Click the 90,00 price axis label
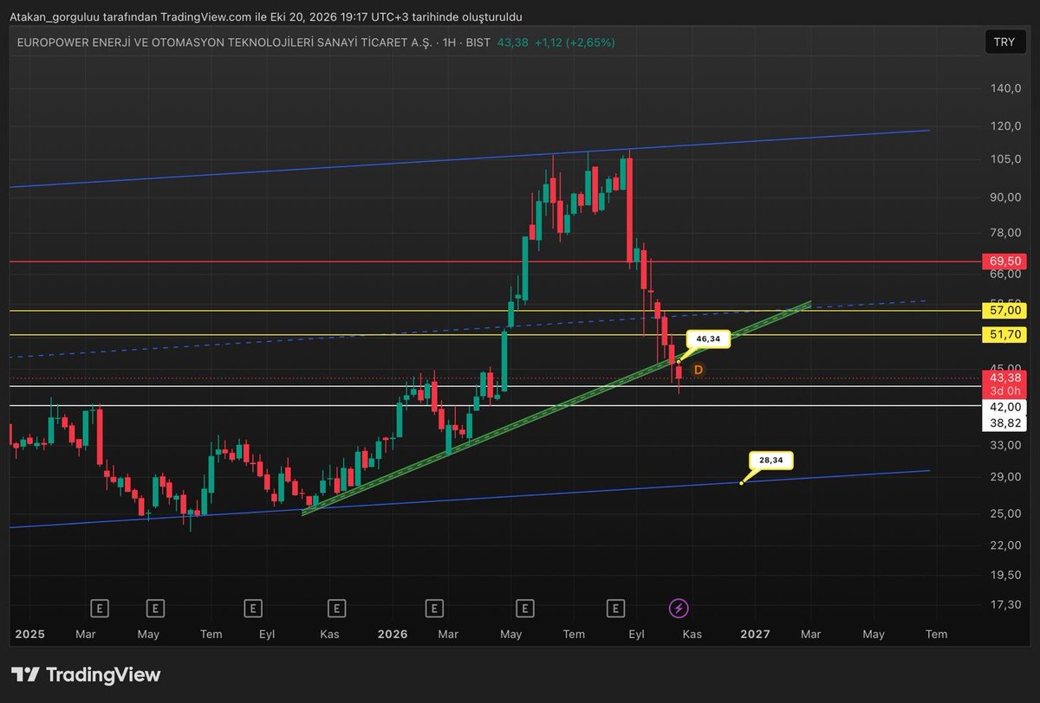 pyautogui.click(x=1005, y=197)
